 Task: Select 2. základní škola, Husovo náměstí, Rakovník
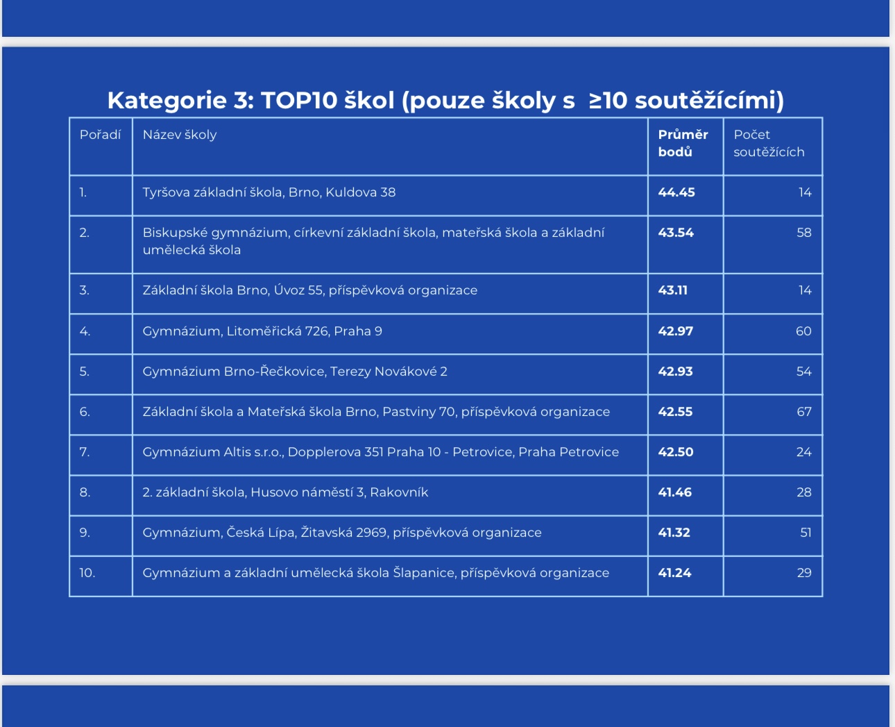285,492
